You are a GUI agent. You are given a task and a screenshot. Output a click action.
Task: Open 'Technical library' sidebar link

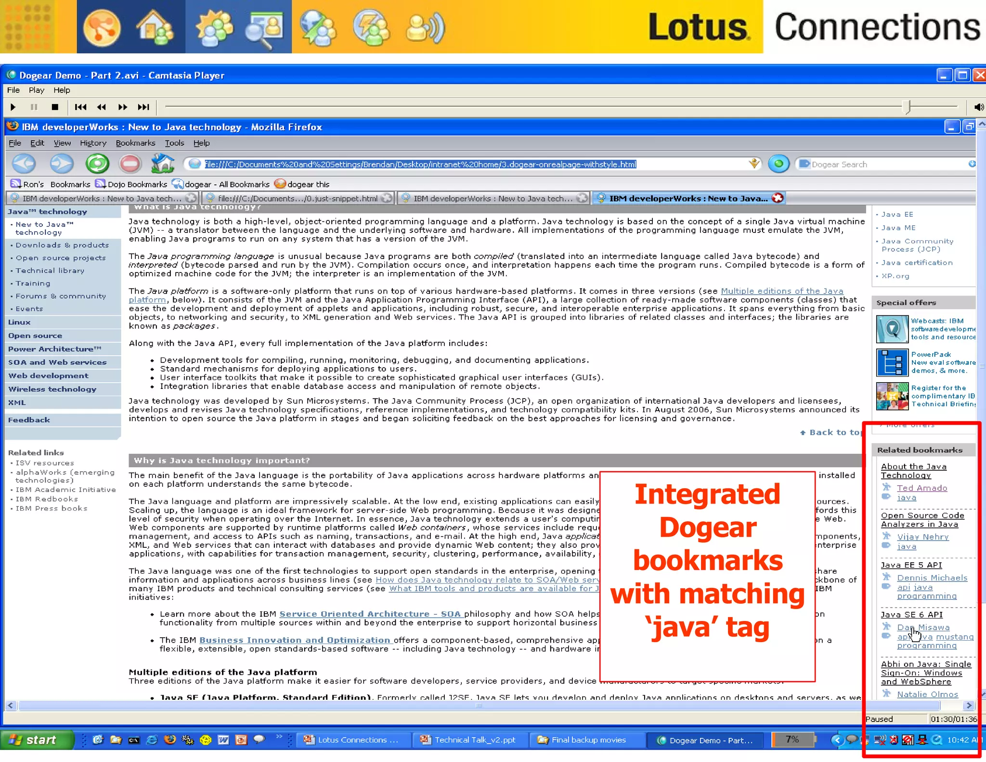pyautogui.click(x=50, y=271)
